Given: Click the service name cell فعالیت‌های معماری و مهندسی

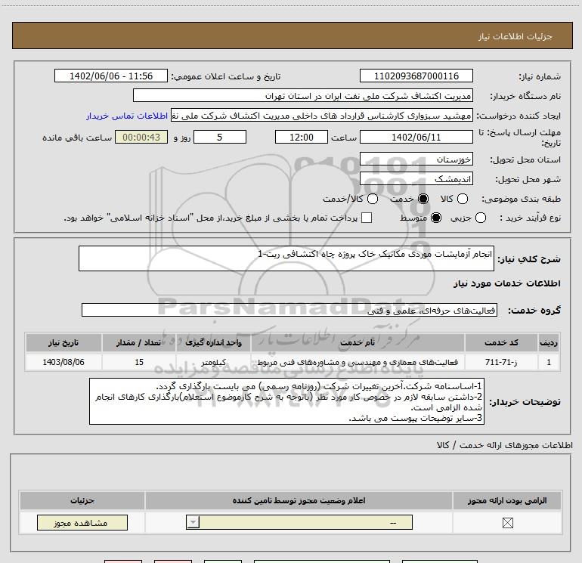Looking at the screenshot, I should (x=358, y=362).
